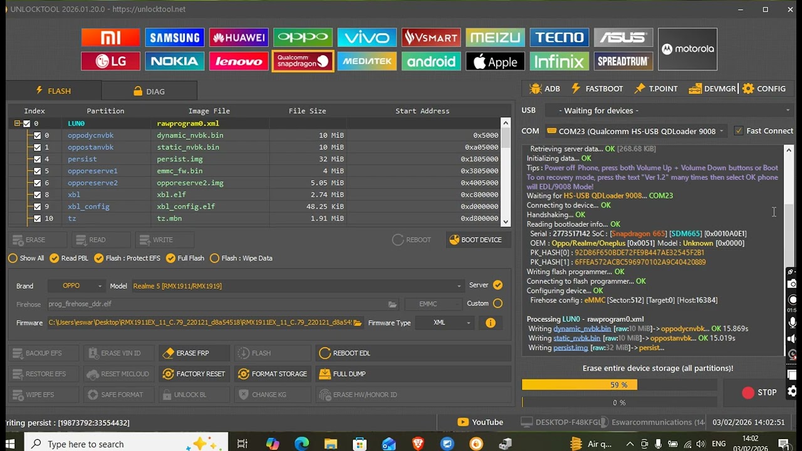The height and width of the screenshot is (451, 802).
Task: Open the FASTBOOT tab
Action: click(x=596, y=88)
